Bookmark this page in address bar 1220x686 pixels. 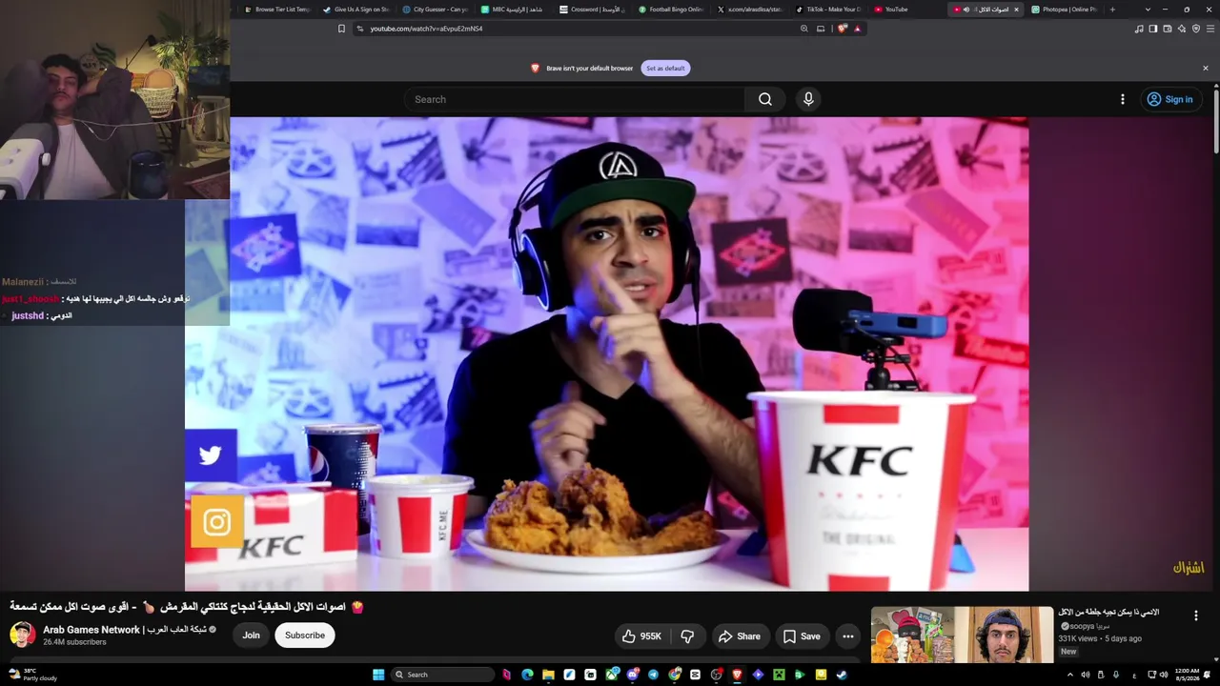click(341, 29)
